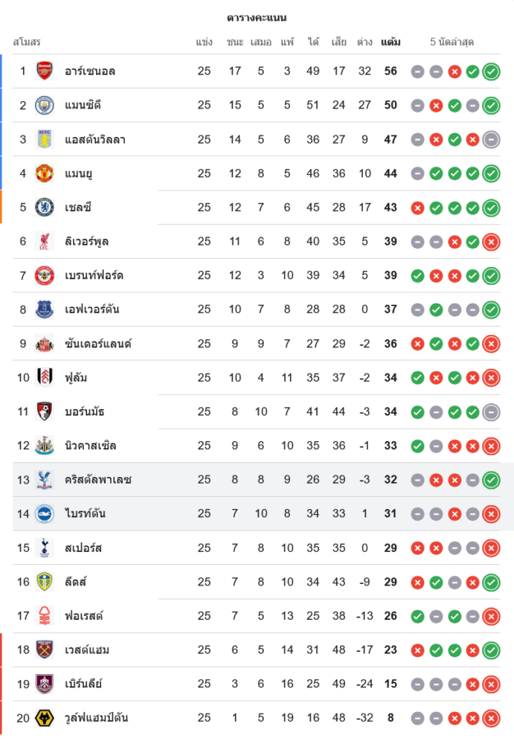
Task: Open the นิวคาสเซิล team link
Action: click(x=91, y=446)
